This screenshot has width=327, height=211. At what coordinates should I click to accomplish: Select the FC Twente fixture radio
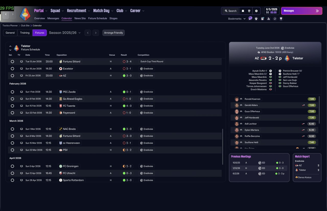pos(12,106)
